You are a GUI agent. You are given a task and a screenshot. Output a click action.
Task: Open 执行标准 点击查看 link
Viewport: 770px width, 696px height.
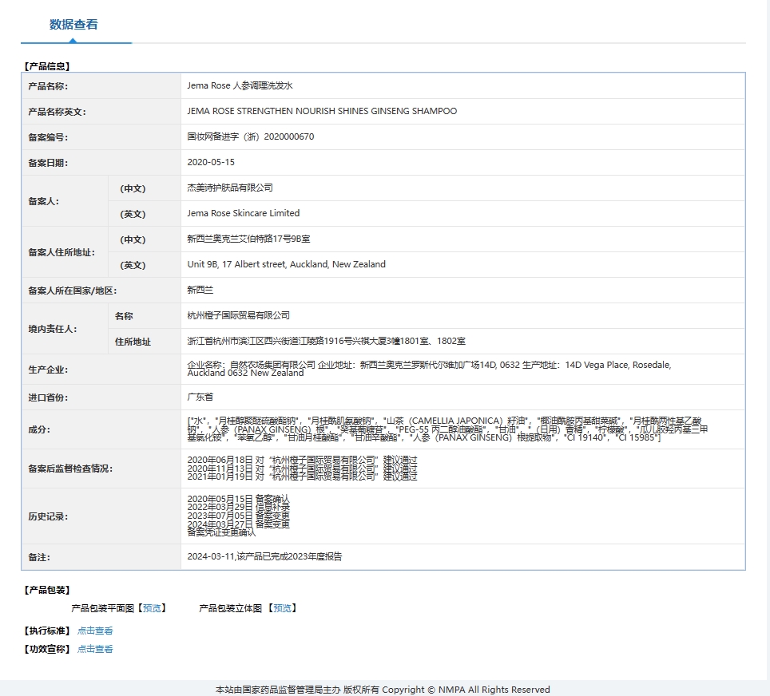(95, 631)
